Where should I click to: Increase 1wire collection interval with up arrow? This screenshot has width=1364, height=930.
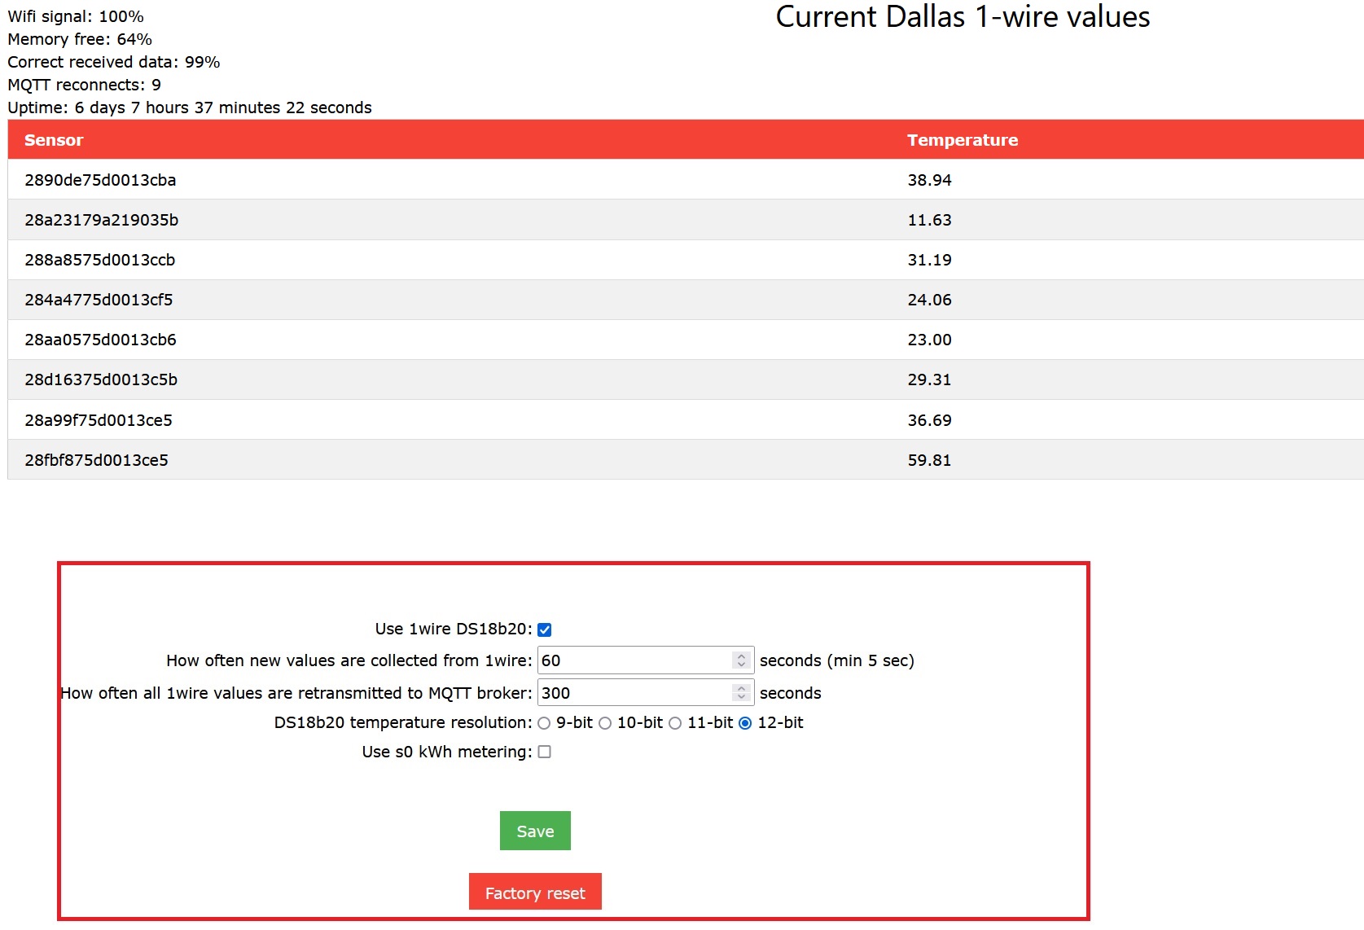pyautogui.click(x=741, y=656)
